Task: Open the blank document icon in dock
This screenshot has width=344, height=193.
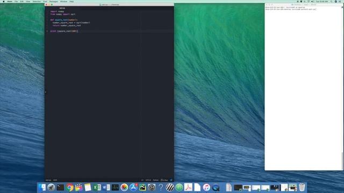Action: pyautogui.click(x=197, y=188)
